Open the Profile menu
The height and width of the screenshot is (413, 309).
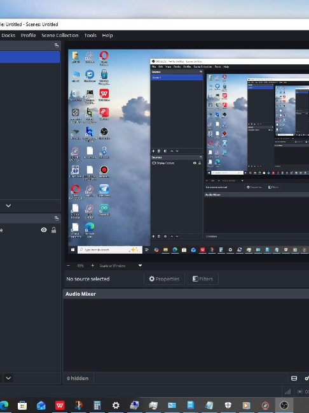click(29, 35)
